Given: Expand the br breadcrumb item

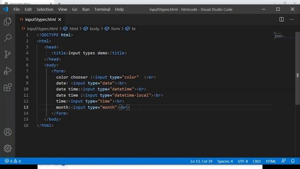Looking at the screenshot, I should pos(134,29).
